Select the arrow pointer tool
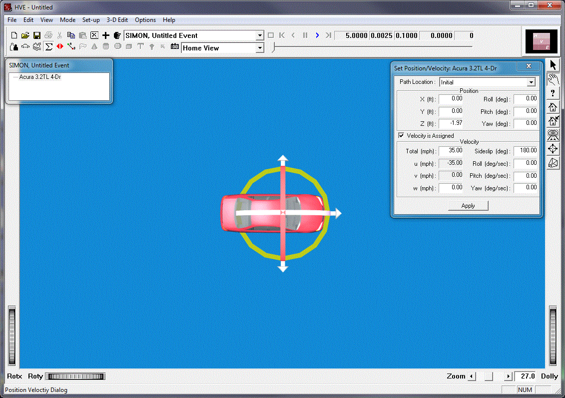This screenshot has height=398, width=565. (x=553, y=65)
